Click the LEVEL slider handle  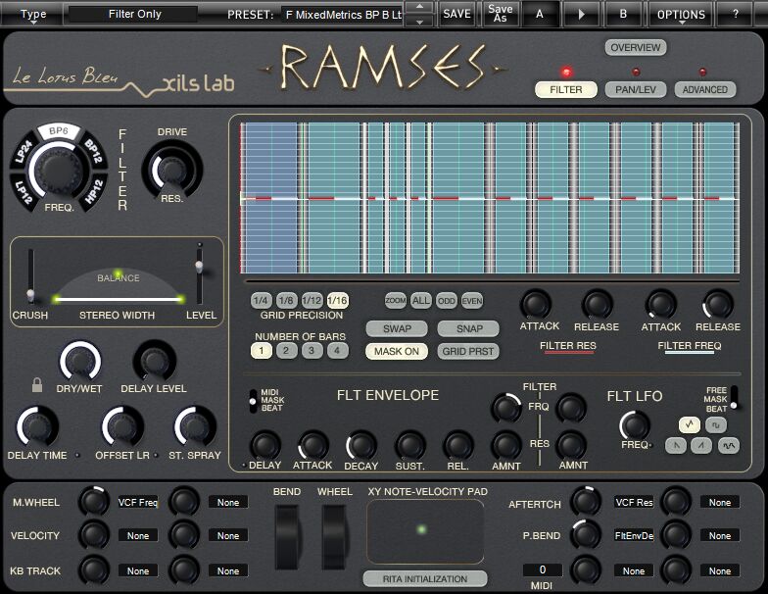(x=199, y=265)
